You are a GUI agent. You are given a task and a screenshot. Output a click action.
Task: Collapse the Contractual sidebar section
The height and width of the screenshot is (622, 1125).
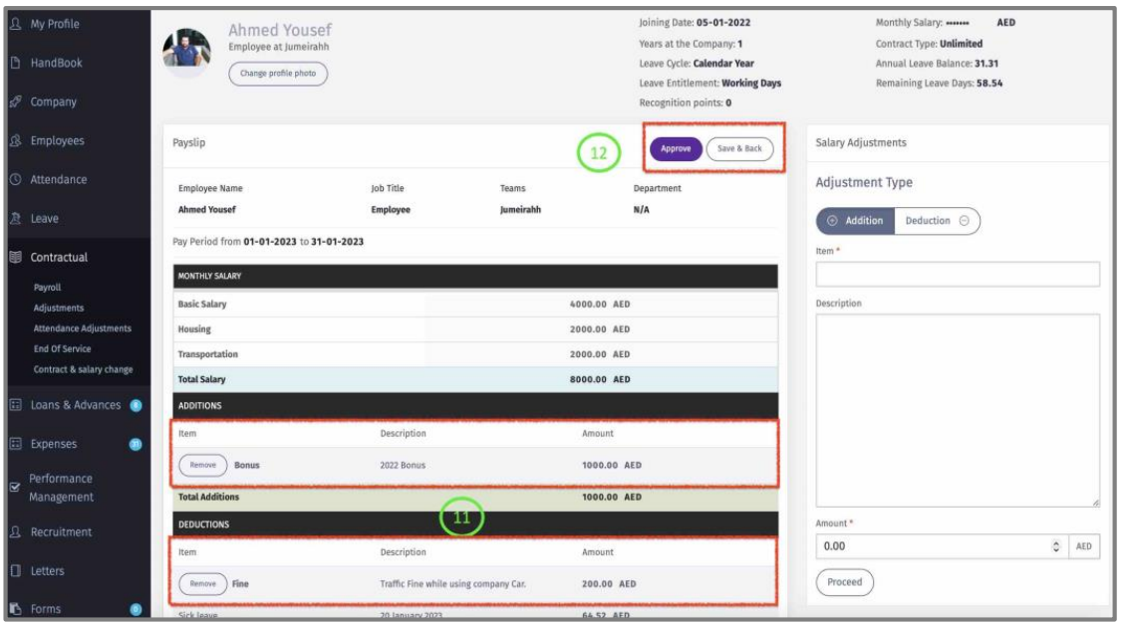65,257
